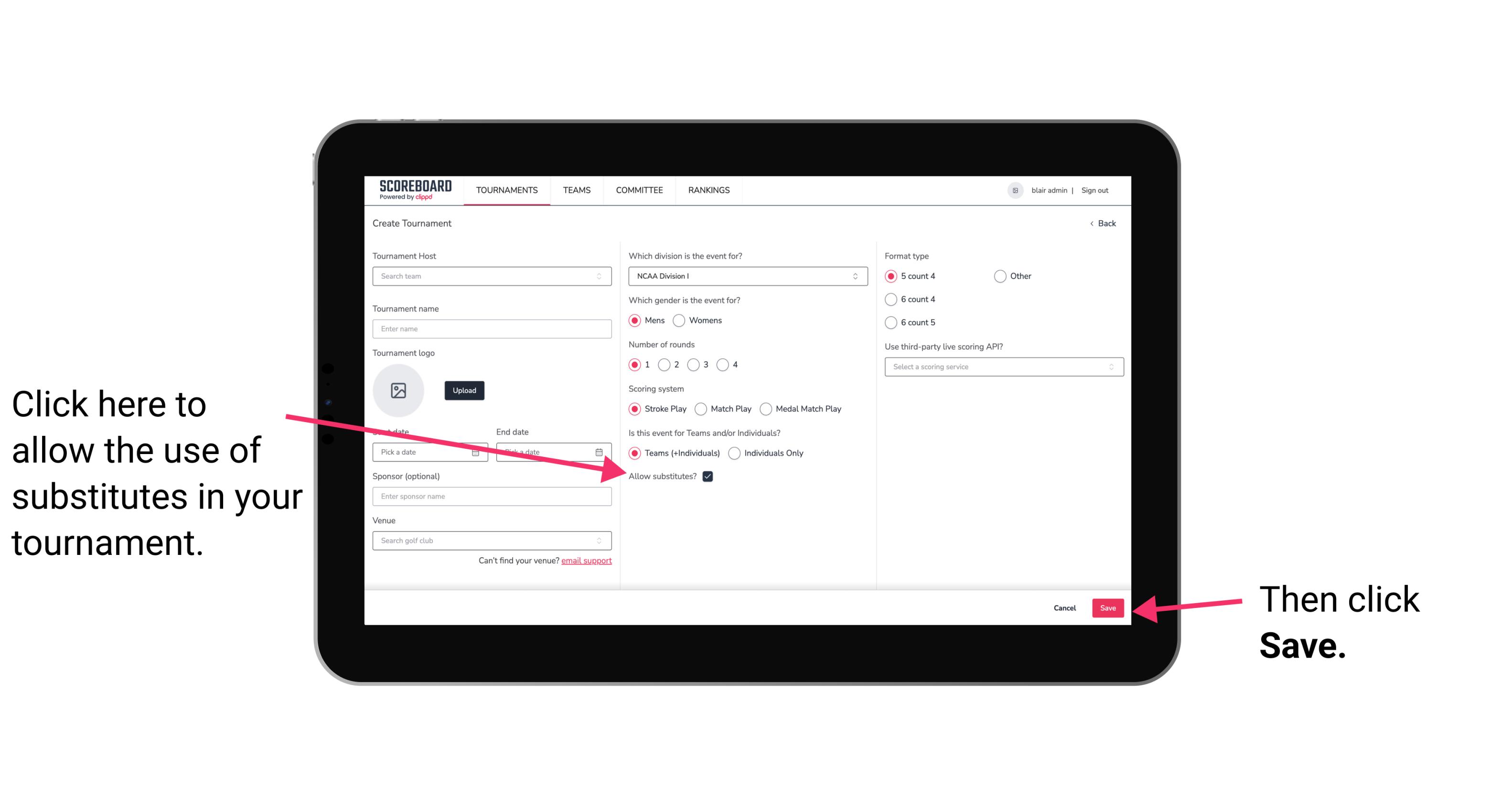Select Individuals Only event type
This screenshot has width=1490, height=802.
click(x=734, y=454)
